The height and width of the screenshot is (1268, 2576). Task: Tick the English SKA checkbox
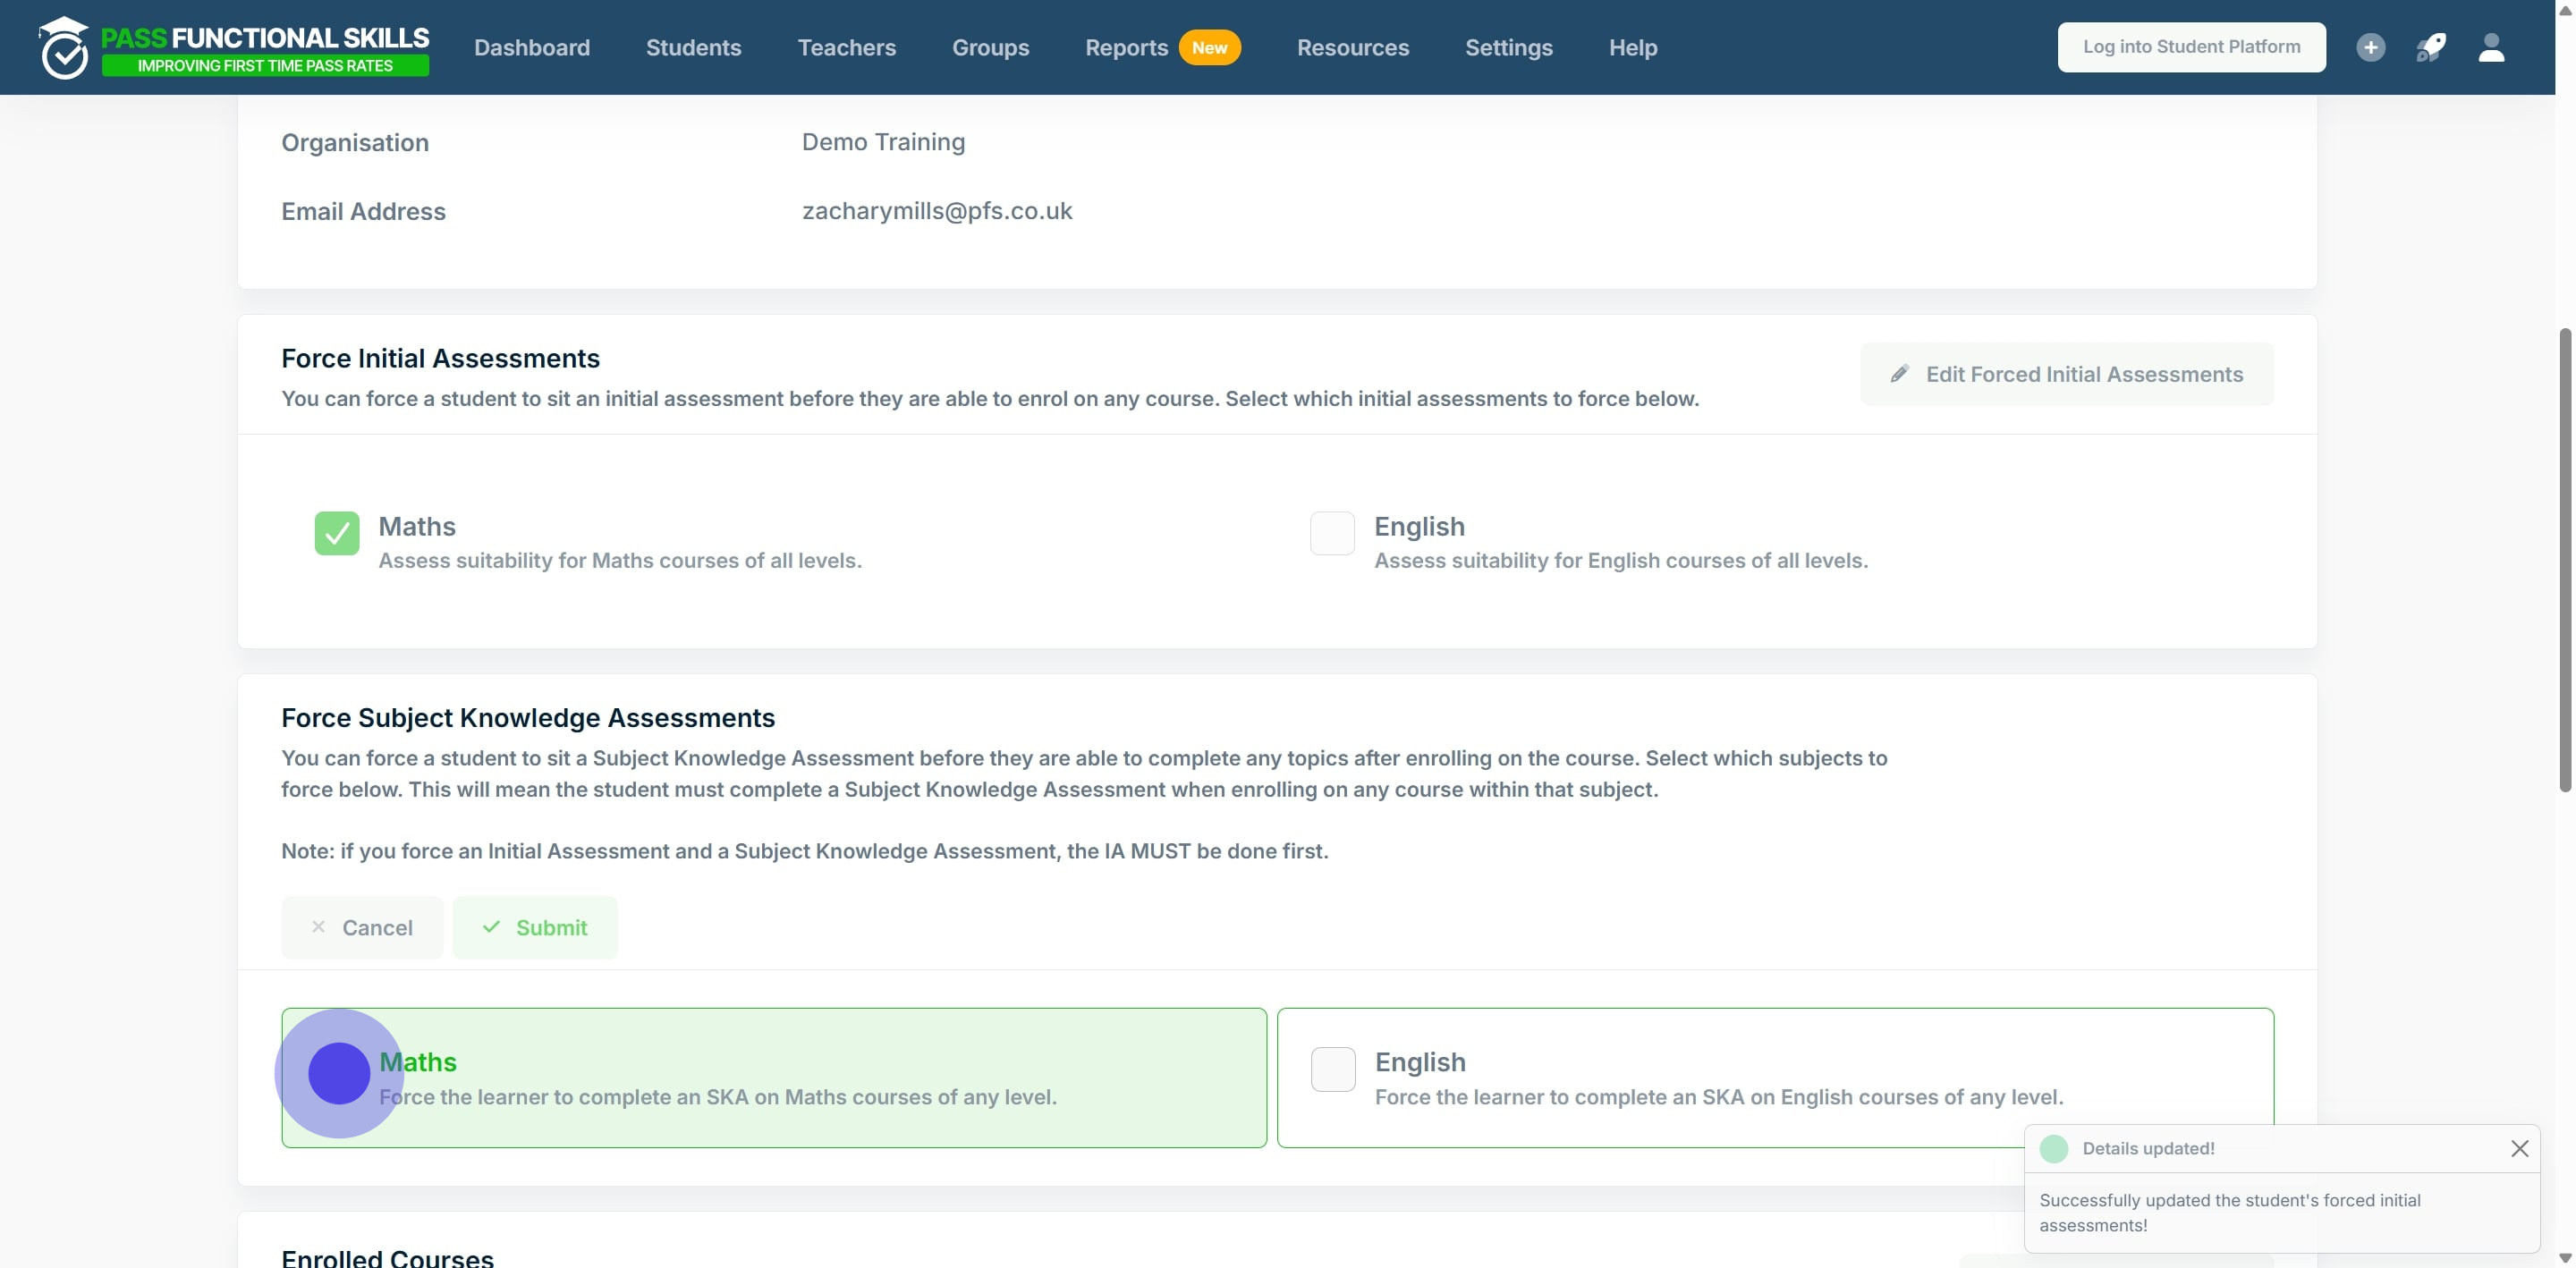tap(1333, 1069)
